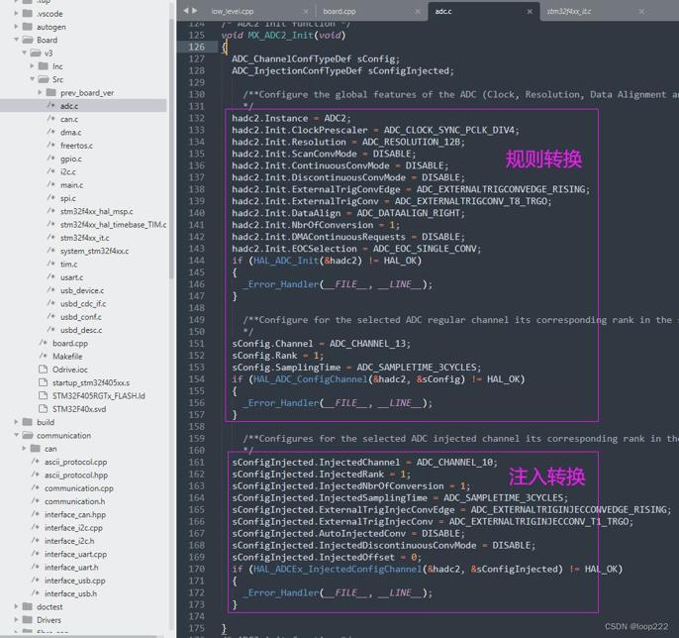Click the Board open-folder icon
Viewport: 679px width, 638px height.
[28, 40]
